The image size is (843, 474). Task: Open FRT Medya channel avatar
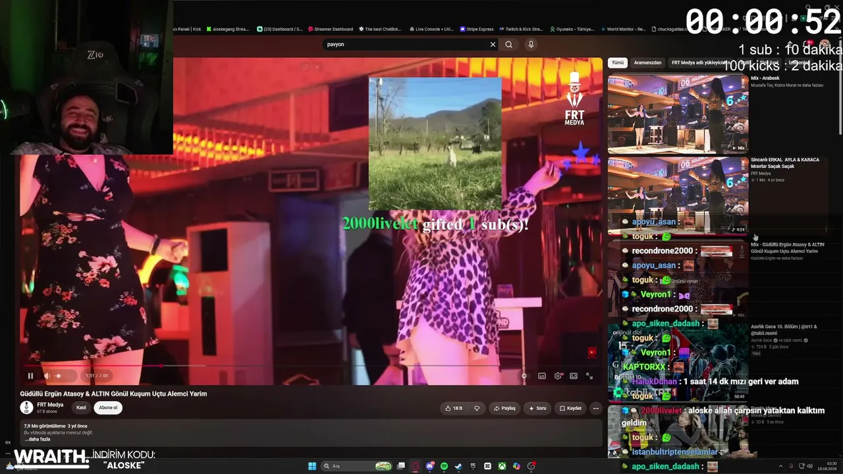[26, 408]
